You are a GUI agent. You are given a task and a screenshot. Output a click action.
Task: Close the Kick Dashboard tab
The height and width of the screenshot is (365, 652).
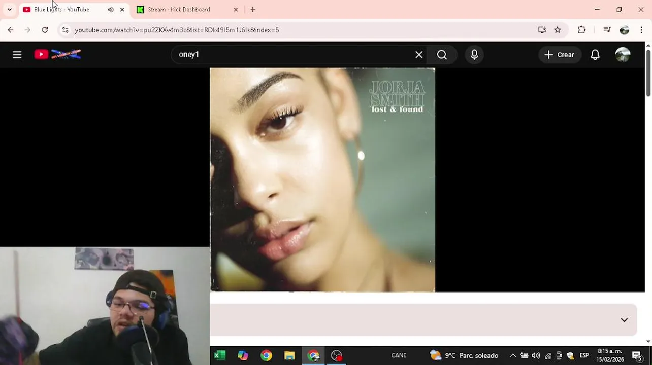pos(236,9)
